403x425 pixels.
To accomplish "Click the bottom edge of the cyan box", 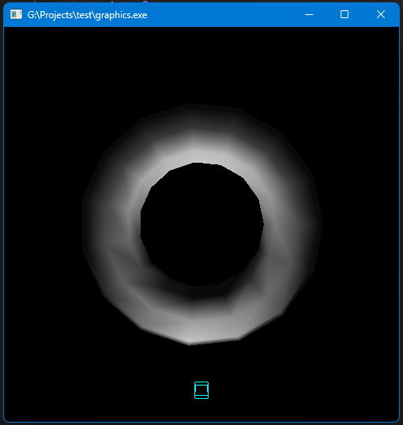I will (201, 398).
